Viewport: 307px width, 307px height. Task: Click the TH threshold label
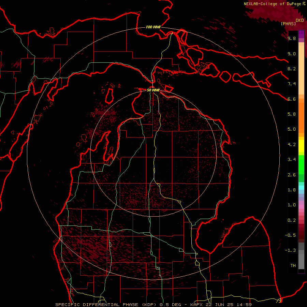(293, 266)
